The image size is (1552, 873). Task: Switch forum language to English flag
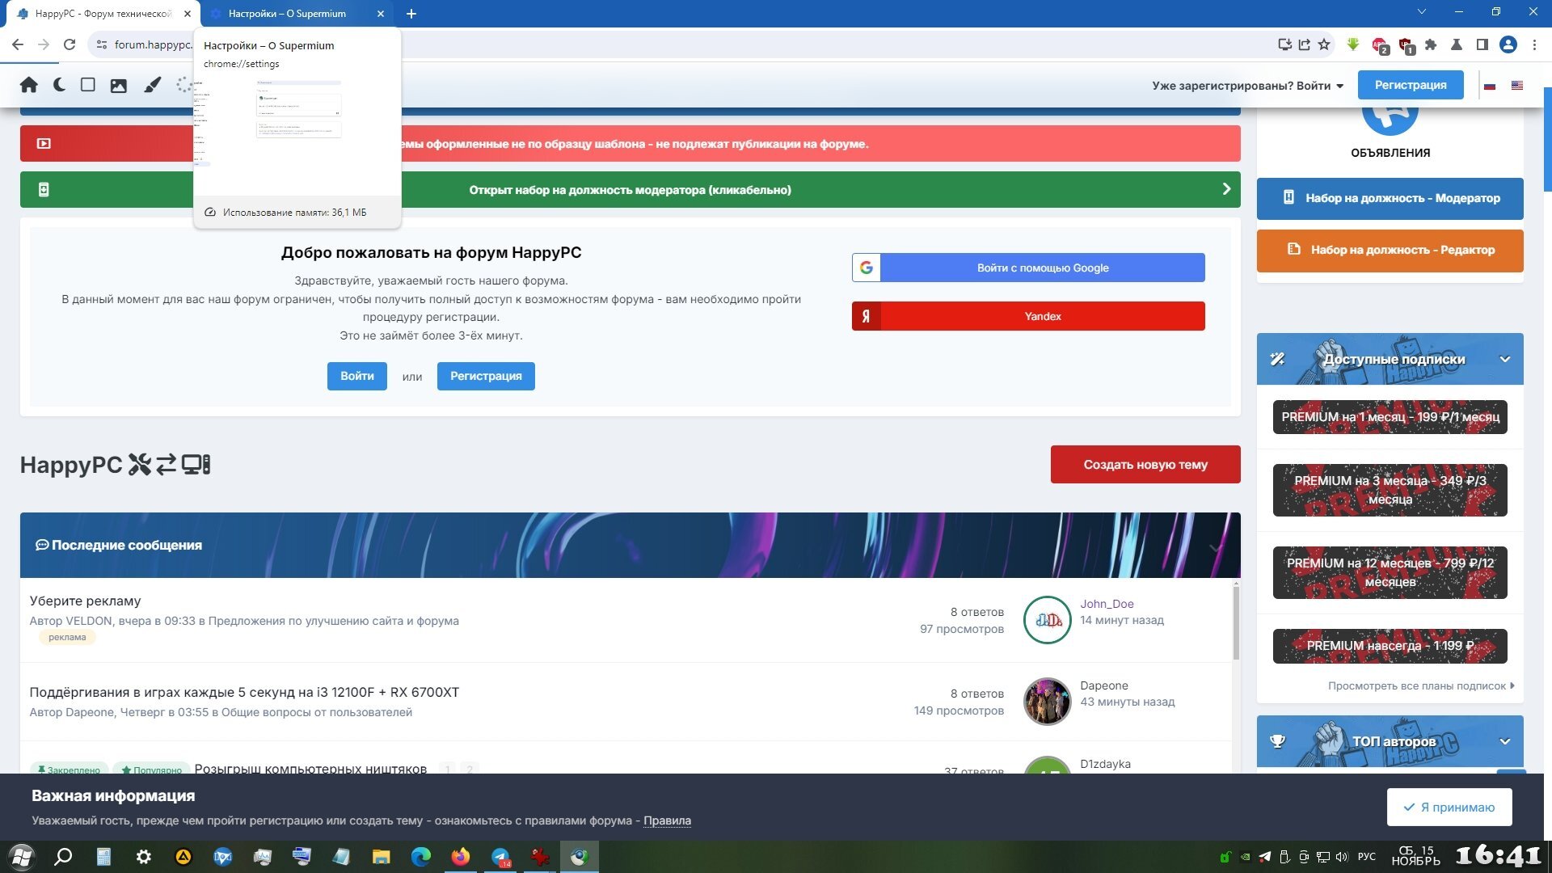click(x=1517, y=86)
